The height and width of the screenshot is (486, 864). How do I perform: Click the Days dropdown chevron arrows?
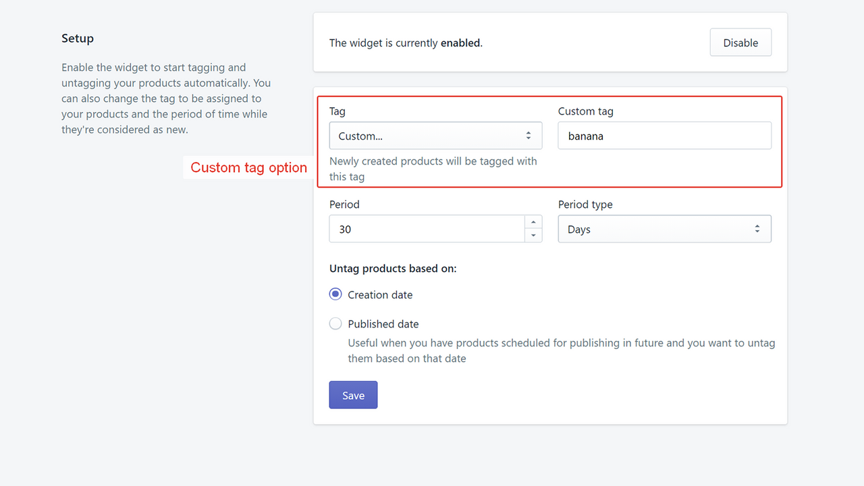point(758,228)
